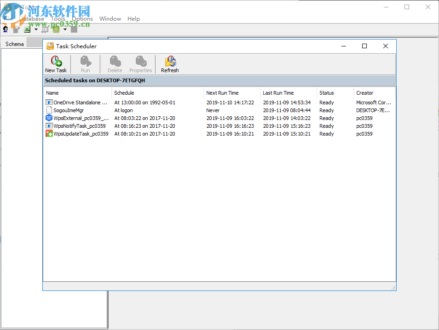The width and height of the screenshot is (439, 330).
Task: Click the green copy icon on main toolbar
Action: 55,28
